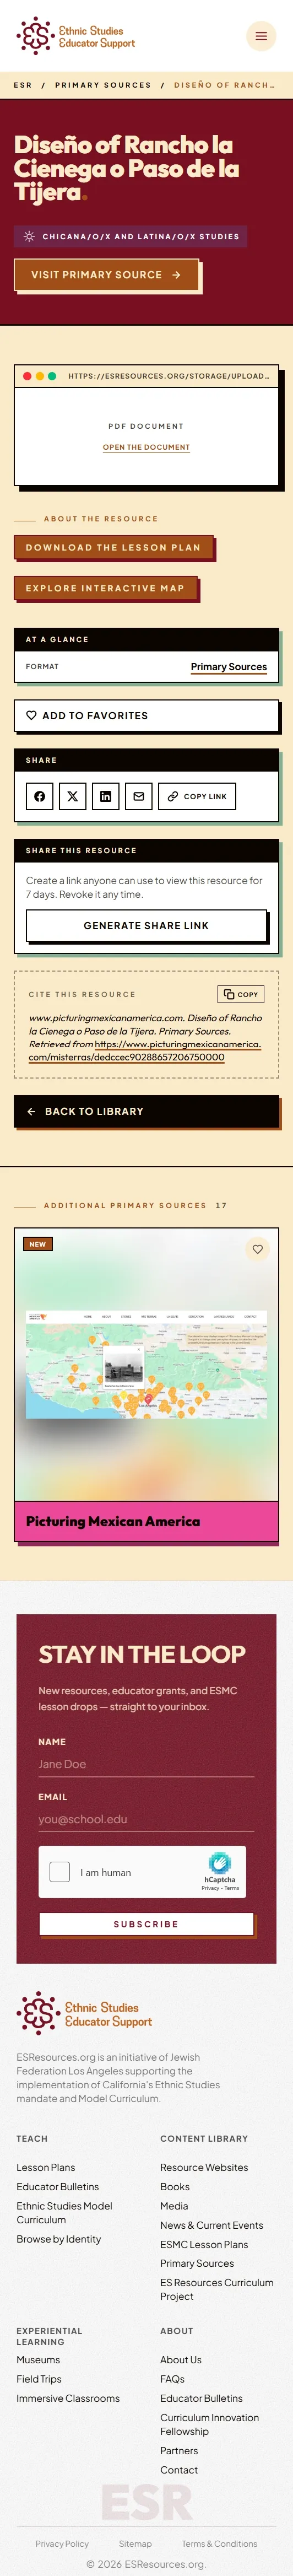Open hCaptcha Privacy link

coord(210,1888)
